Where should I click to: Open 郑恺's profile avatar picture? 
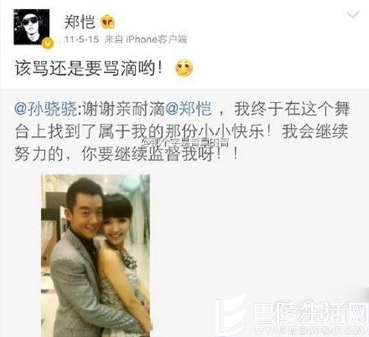click(x=32, y=27)
